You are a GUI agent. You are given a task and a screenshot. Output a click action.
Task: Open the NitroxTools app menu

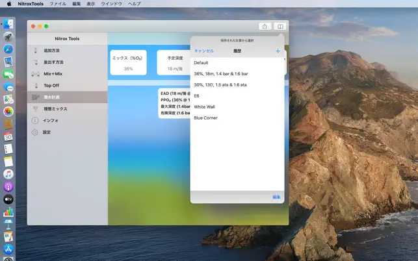click(31, 4)
